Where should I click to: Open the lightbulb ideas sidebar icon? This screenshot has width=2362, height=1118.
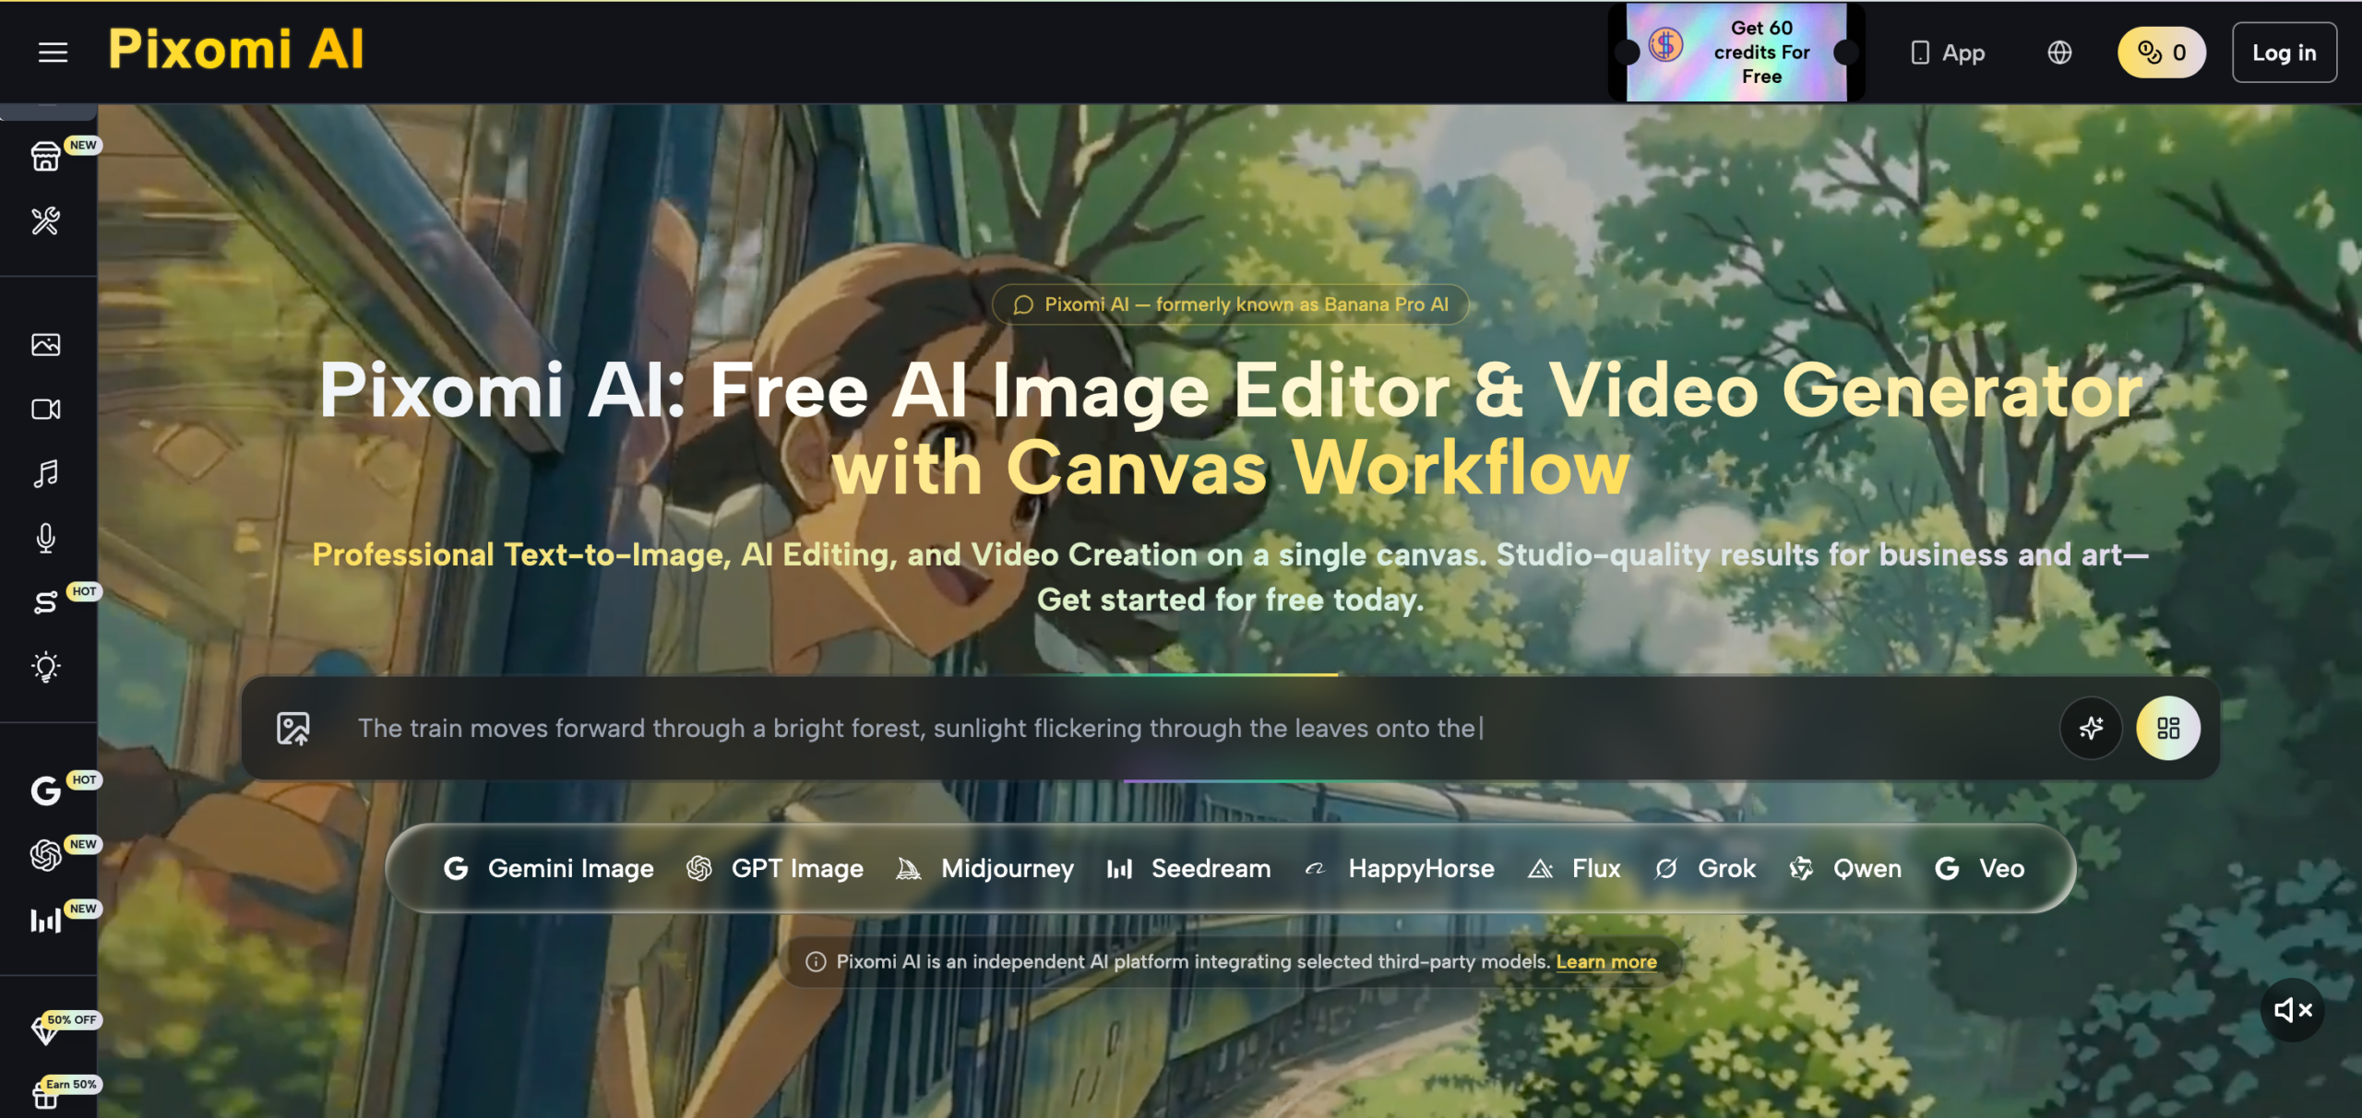point(46,668)
